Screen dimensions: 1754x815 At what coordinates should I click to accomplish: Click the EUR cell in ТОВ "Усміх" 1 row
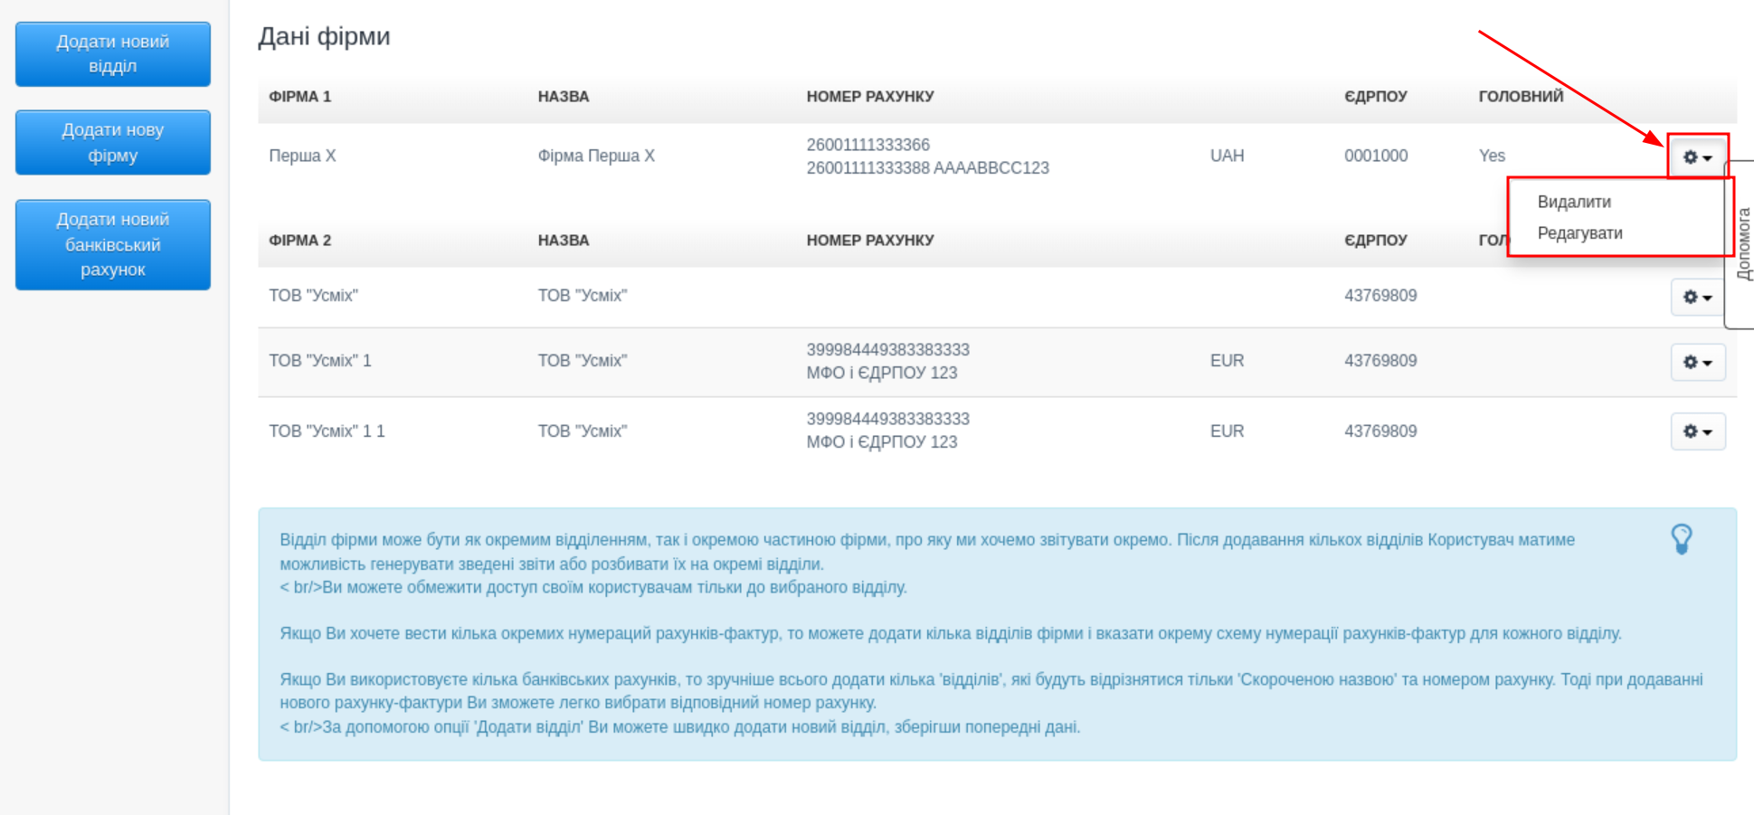pyautogui.click(x=1227, y=361)
